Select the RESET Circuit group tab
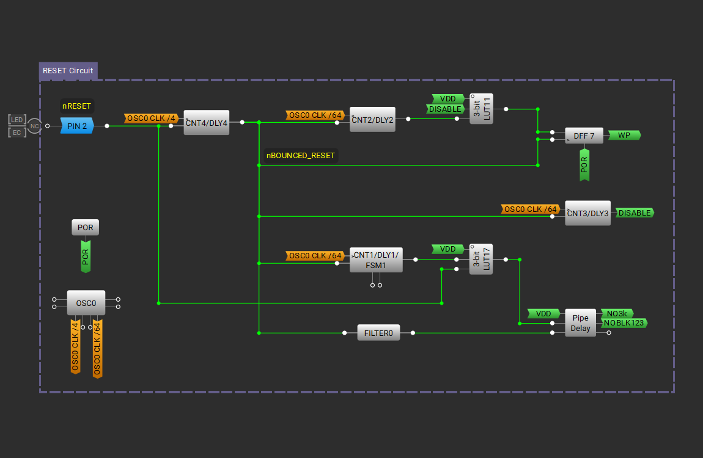This screenshot has height=458, width=703. (68, 71)
